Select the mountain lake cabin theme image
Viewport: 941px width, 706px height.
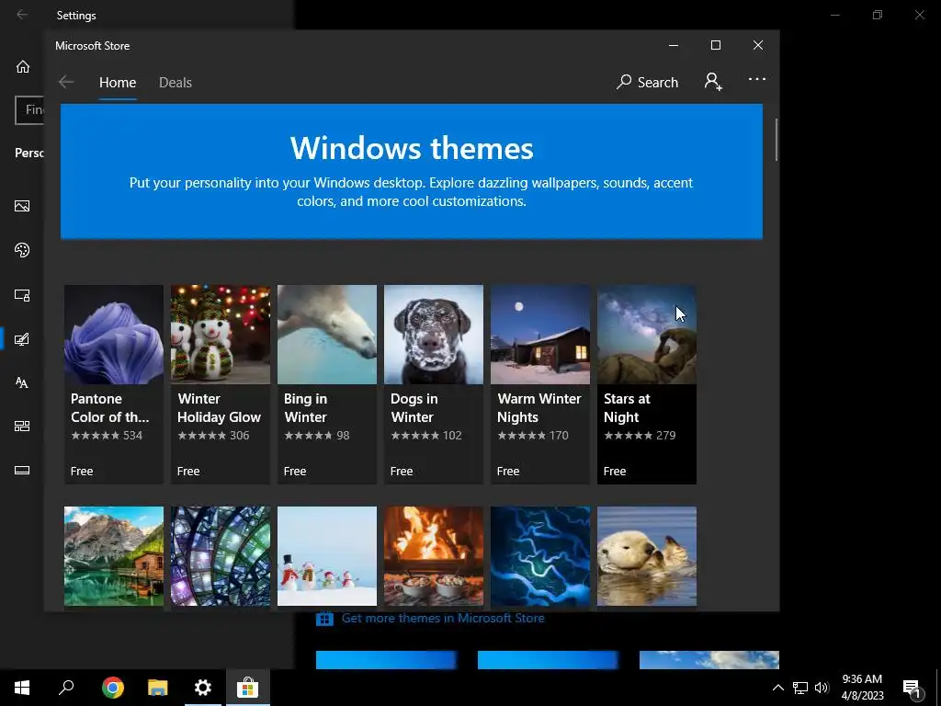coord(114,556)
